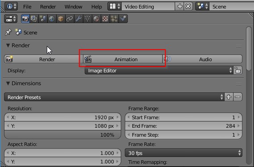Collapse the Render panel
Image resolution: width=254 pixels, height=167 pixels.
point(8,45)
